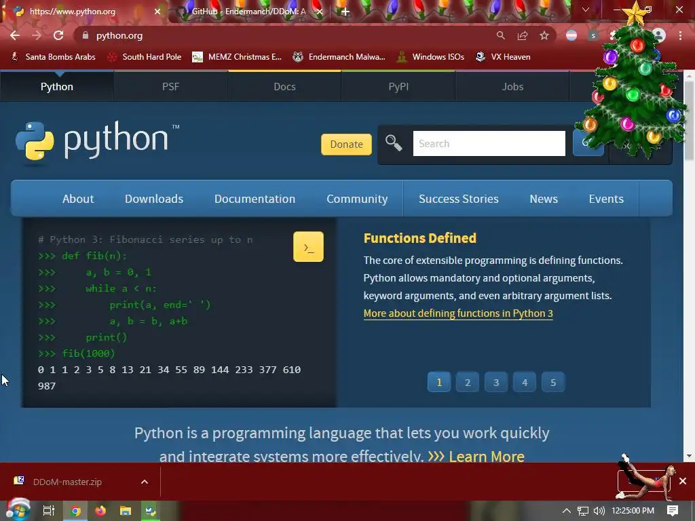
Task: Open the volume speaker tray icon
Action: coord(599,511)
